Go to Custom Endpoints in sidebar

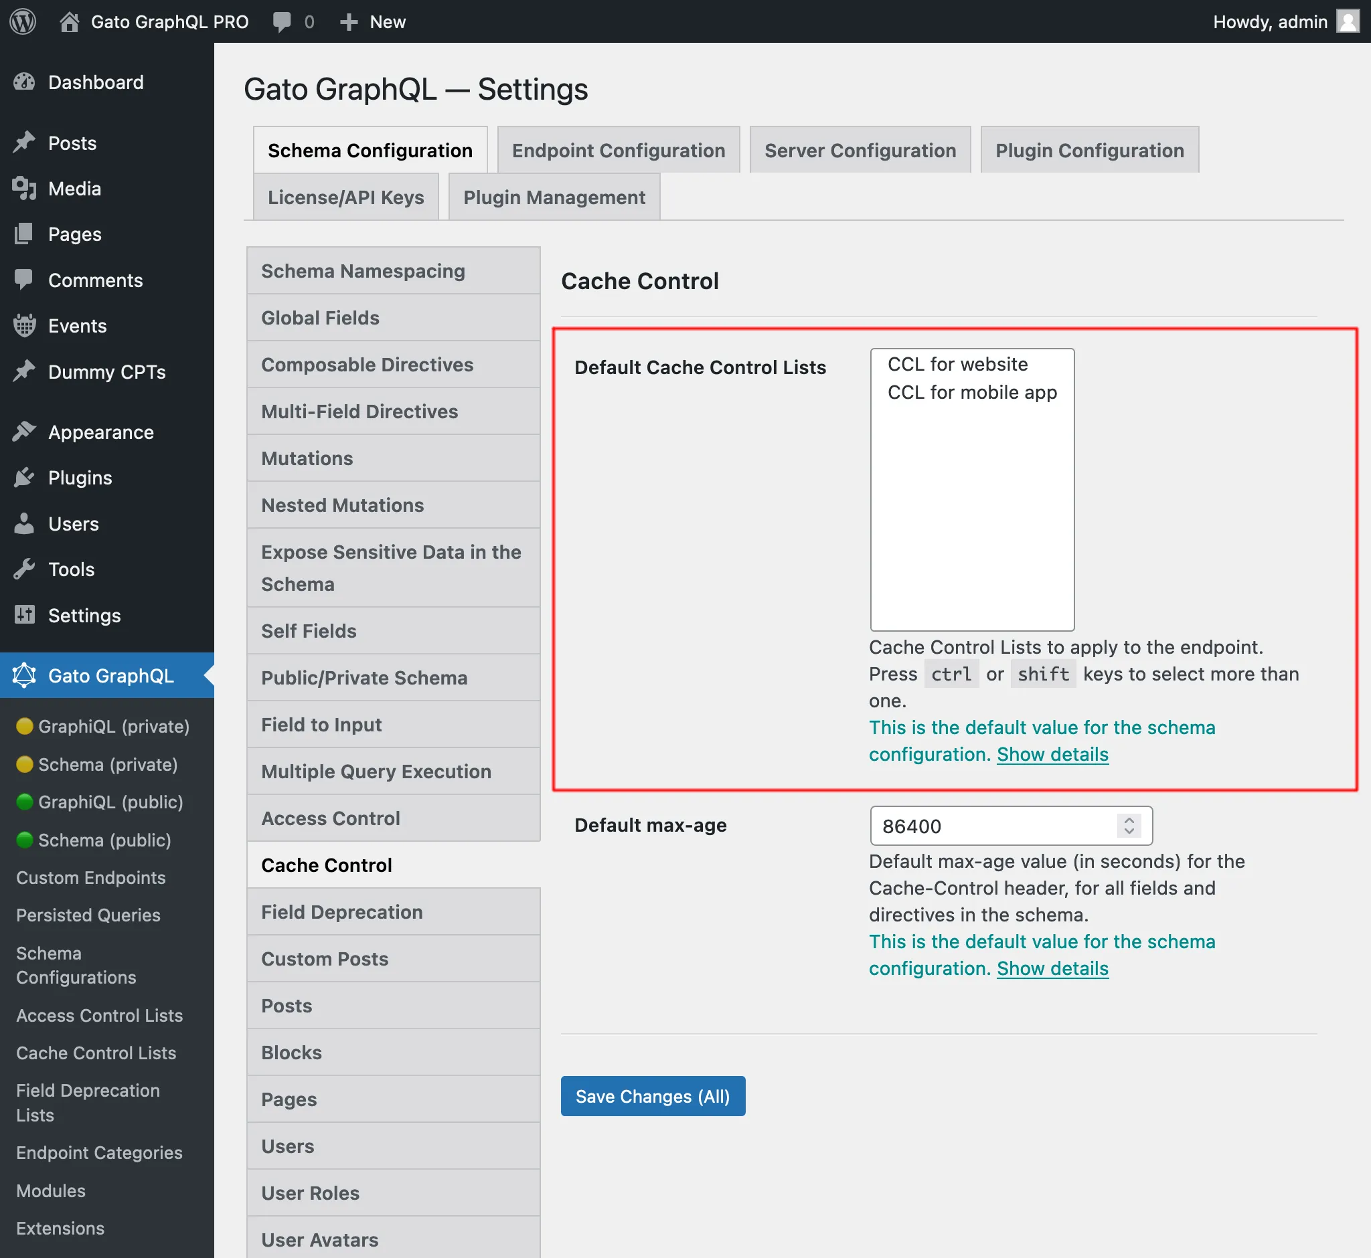(91, 877)
